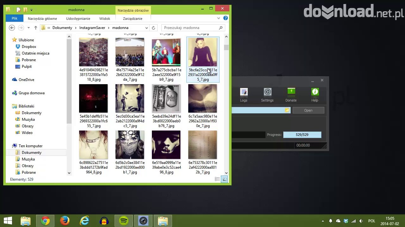Expand the ribbon with chevron arrow
The image size is (405, 227).
pos(219,18)
